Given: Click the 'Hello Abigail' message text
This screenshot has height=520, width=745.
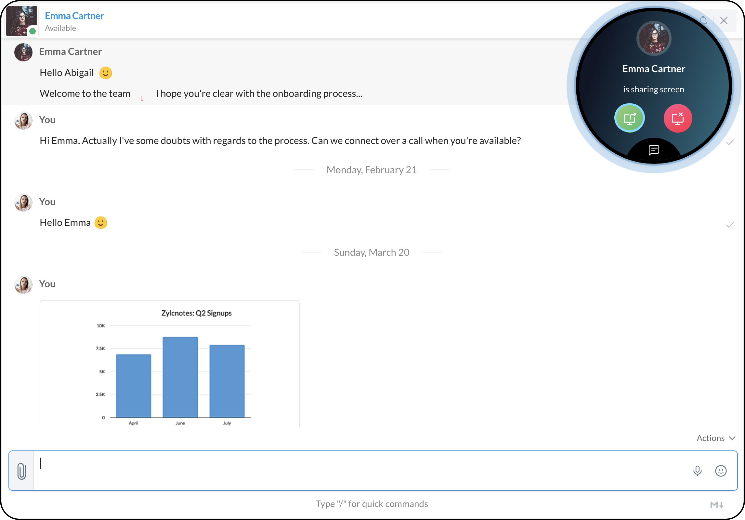Looking at the screenshot, I should (x=67, y=72).
